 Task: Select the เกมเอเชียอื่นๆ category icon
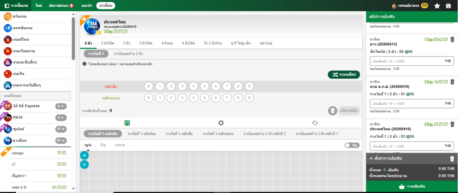(x=8, y=62)
